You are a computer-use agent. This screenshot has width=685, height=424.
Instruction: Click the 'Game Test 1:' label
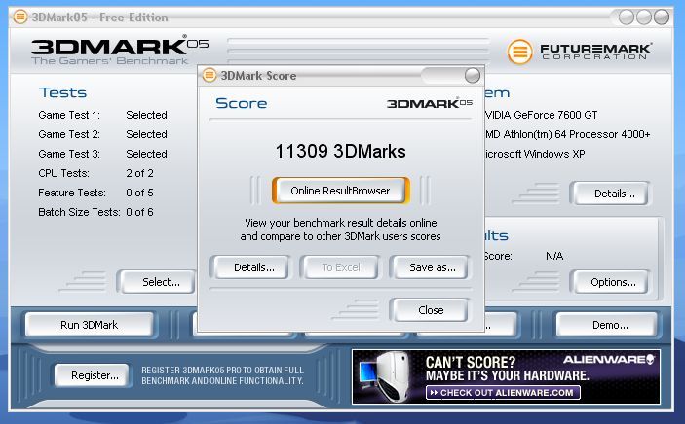pos(69,115)
